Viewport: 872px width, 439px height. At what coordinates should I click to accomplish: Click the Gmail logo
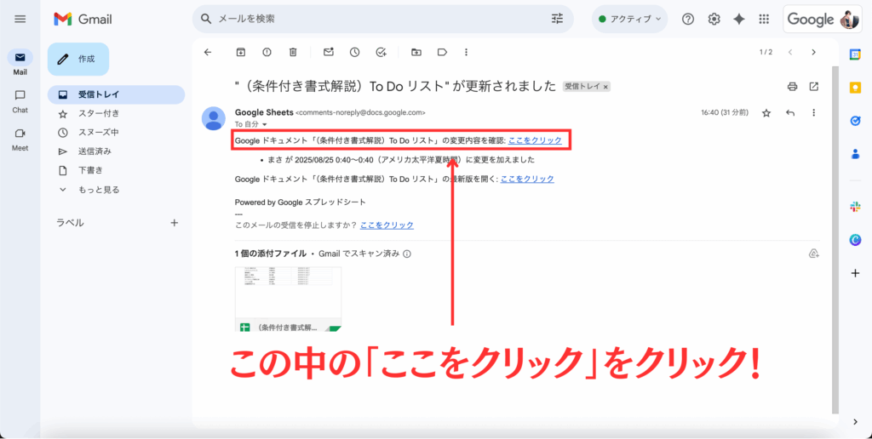pos(83,19)
